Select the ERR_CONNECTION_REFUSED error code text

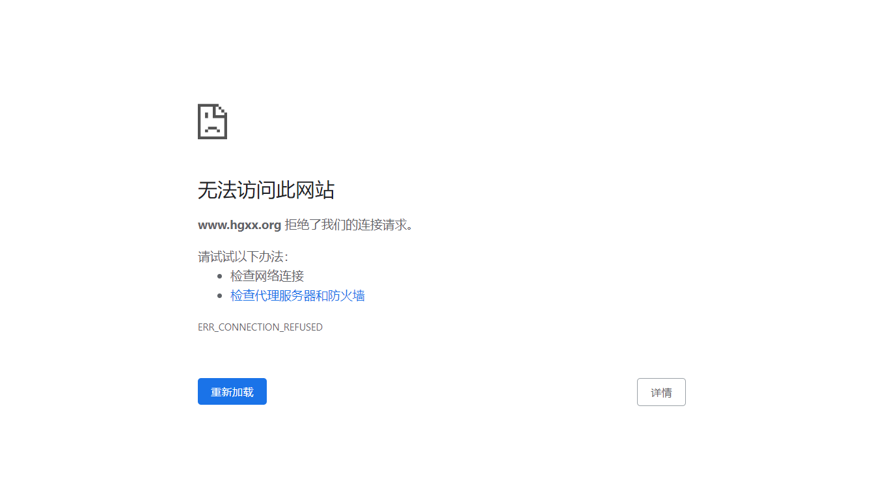click(x=260, y=327)
